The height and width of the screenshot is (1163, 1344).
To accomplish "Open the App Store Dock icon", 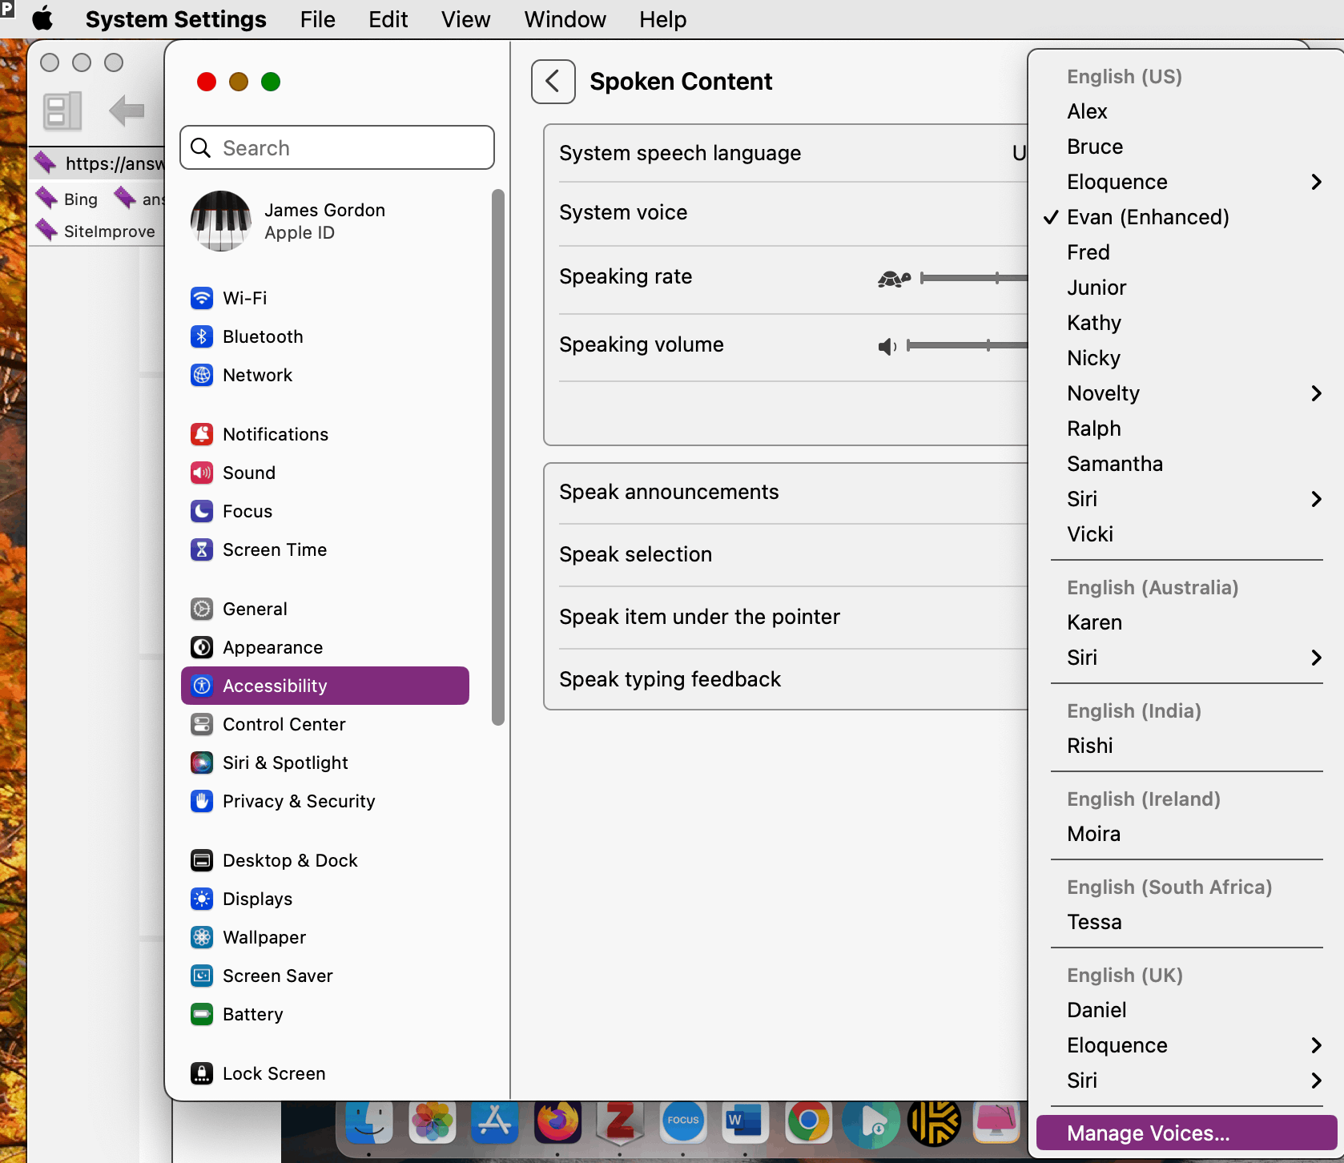I will (495, 1121).
